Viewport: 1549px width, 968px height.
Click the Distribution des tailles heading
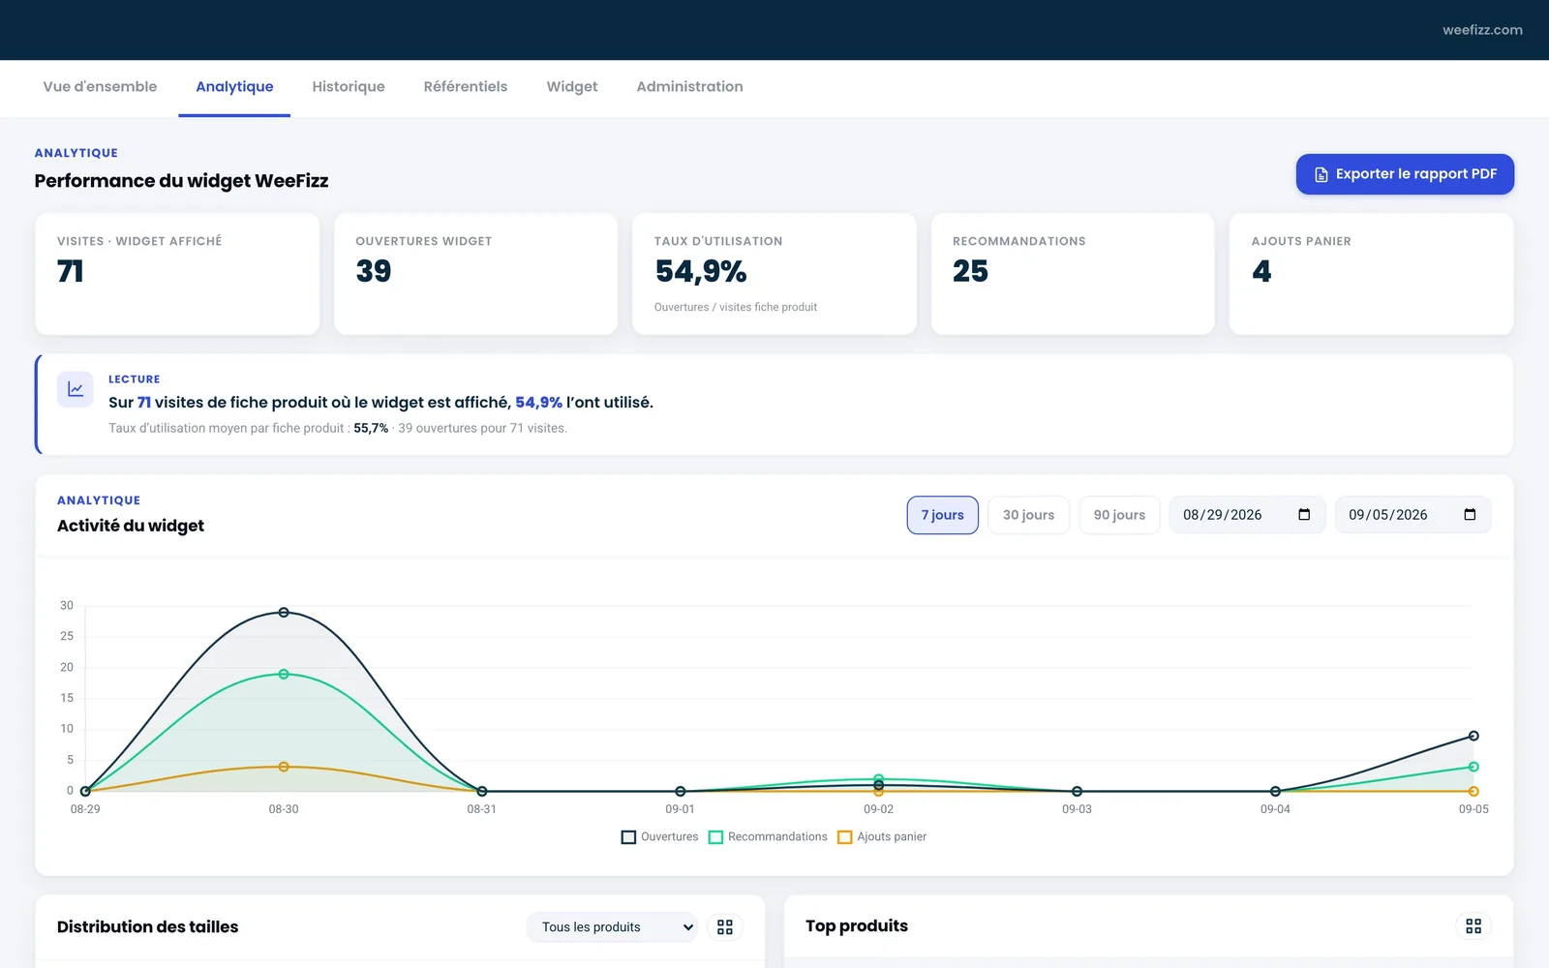coord(147,927)
